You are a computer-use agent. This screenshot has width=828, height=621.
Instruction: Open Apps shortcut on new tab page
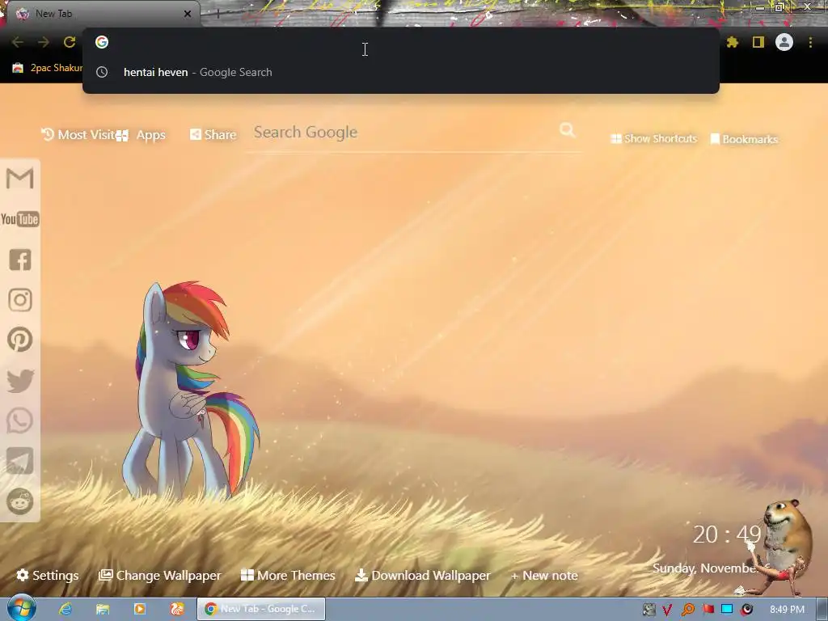pos(141,135)
